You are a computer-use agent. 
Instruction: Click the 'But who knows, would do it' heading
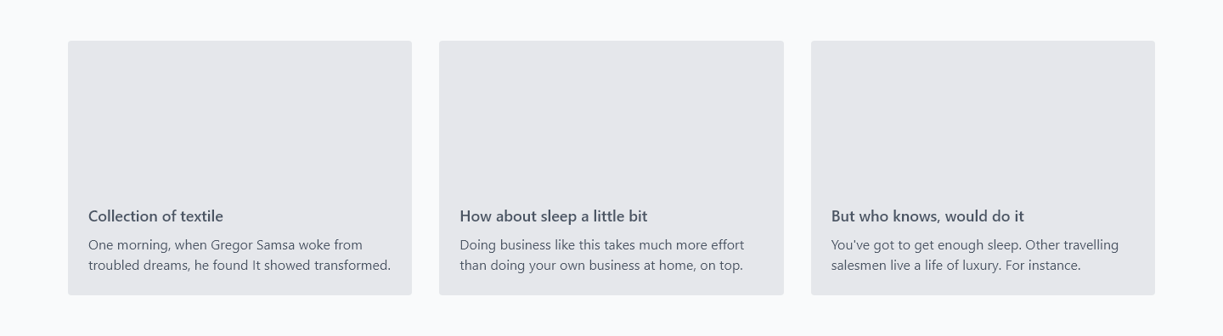927,216
